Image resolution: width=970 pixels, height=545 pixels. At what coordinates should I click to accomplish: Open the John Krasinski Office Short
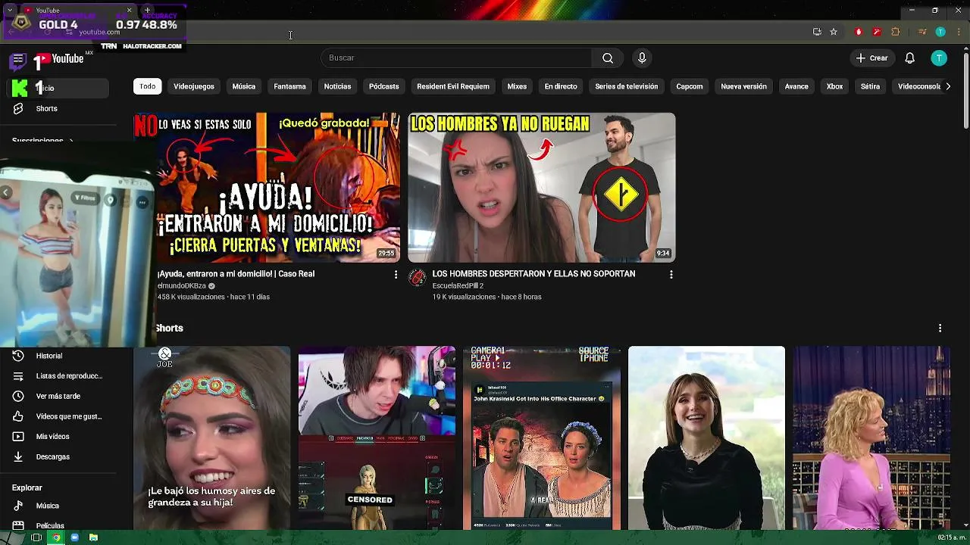point(542,438)
